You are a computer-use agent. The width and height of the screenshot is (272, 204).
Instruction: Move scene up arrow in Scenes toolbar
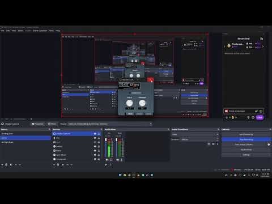16,165
